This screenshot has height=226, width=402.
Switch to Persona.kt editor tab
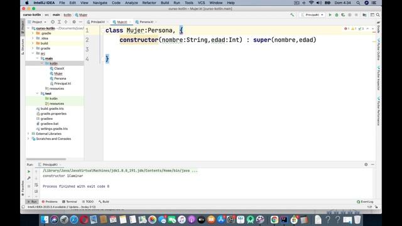click(x=146, y=22)
